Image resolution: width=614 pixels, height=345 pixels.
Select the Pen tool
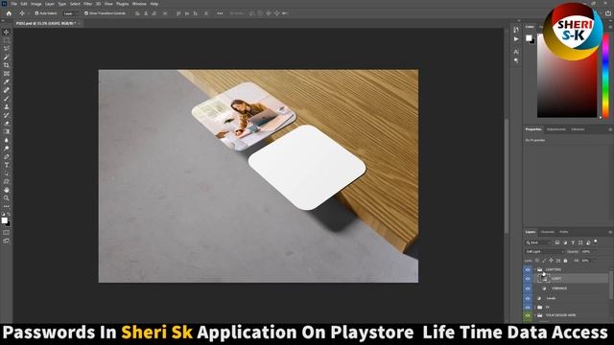(7, 157)
